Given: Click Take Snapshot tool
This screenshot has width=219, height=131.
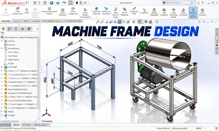Looking at the screenshot, I should point(164,12).
